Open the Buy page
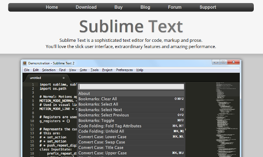Image resolution: width=263 pixels, height=157 pixels. (x=118, y=7)
